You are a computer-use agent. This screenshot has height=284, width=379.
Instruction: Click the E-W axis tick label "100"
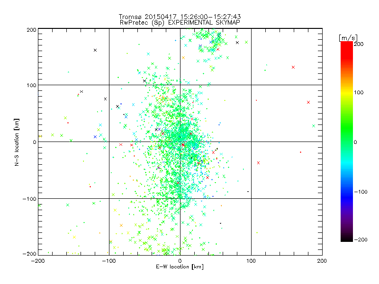click(x=251, y=261)
